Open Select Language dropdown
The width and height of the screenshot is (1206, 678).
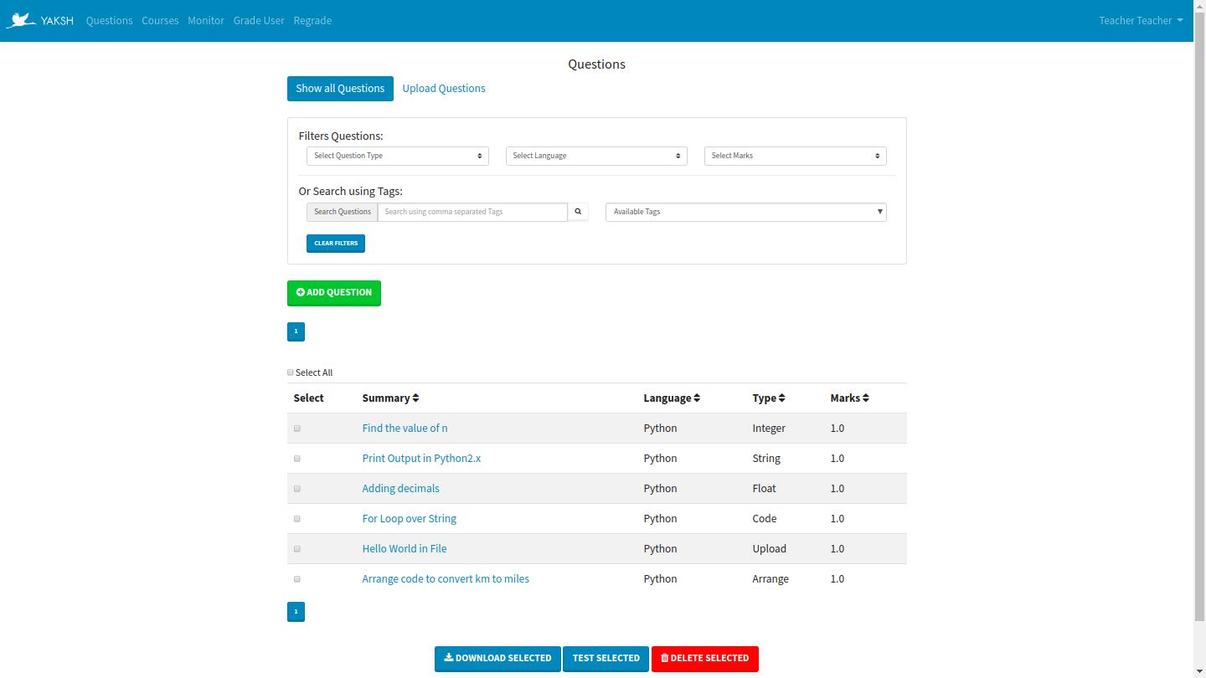coord(596,156)
